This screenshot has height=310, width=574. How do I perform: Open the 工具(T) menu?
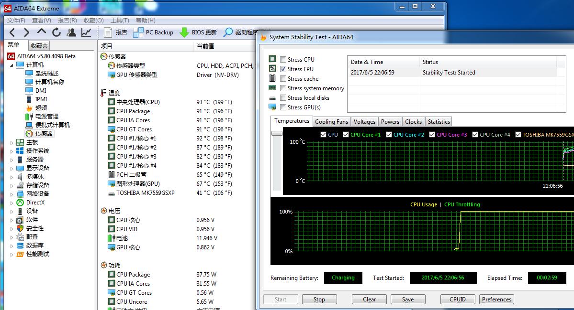[120, 21]
